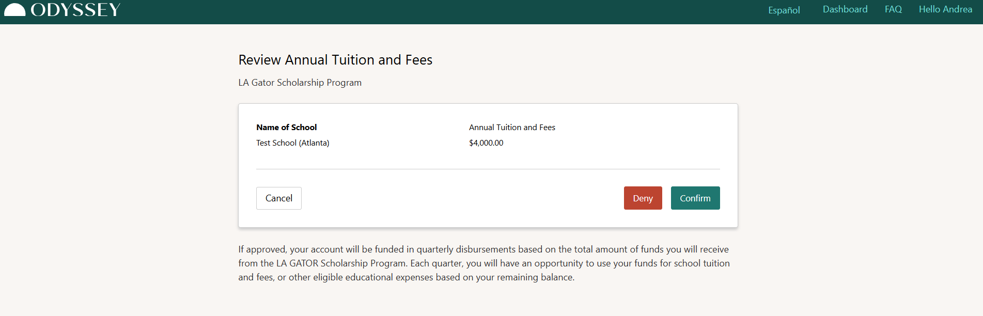The image size is (983, 316).
Task: Deny the annual tuition and fees
Action: [x=643, y=198]
